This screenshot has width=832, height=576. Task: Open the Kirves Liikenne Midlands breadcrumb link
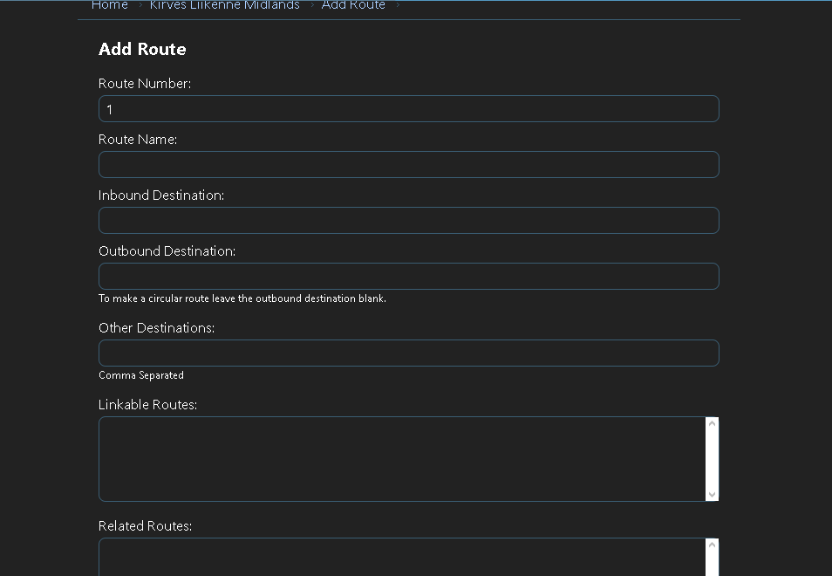pyautogui.click(x=224, y=4)
